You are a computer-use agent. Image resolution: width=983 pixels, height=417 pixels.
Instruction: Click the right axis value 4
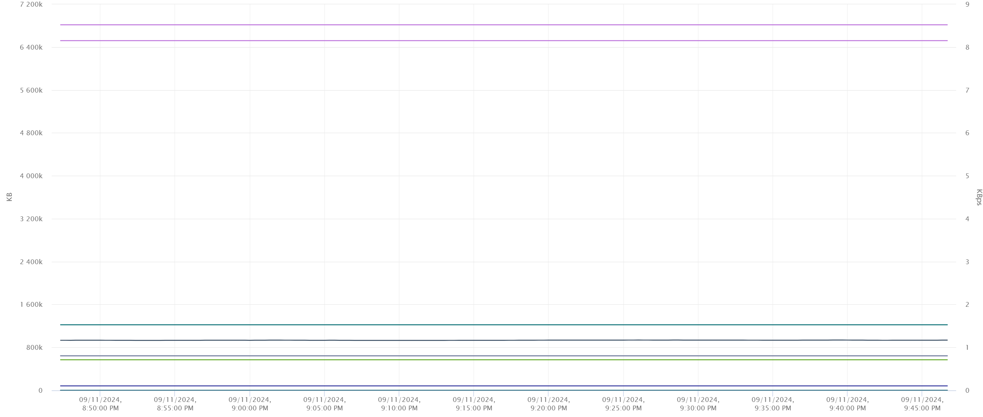(967, 219)
